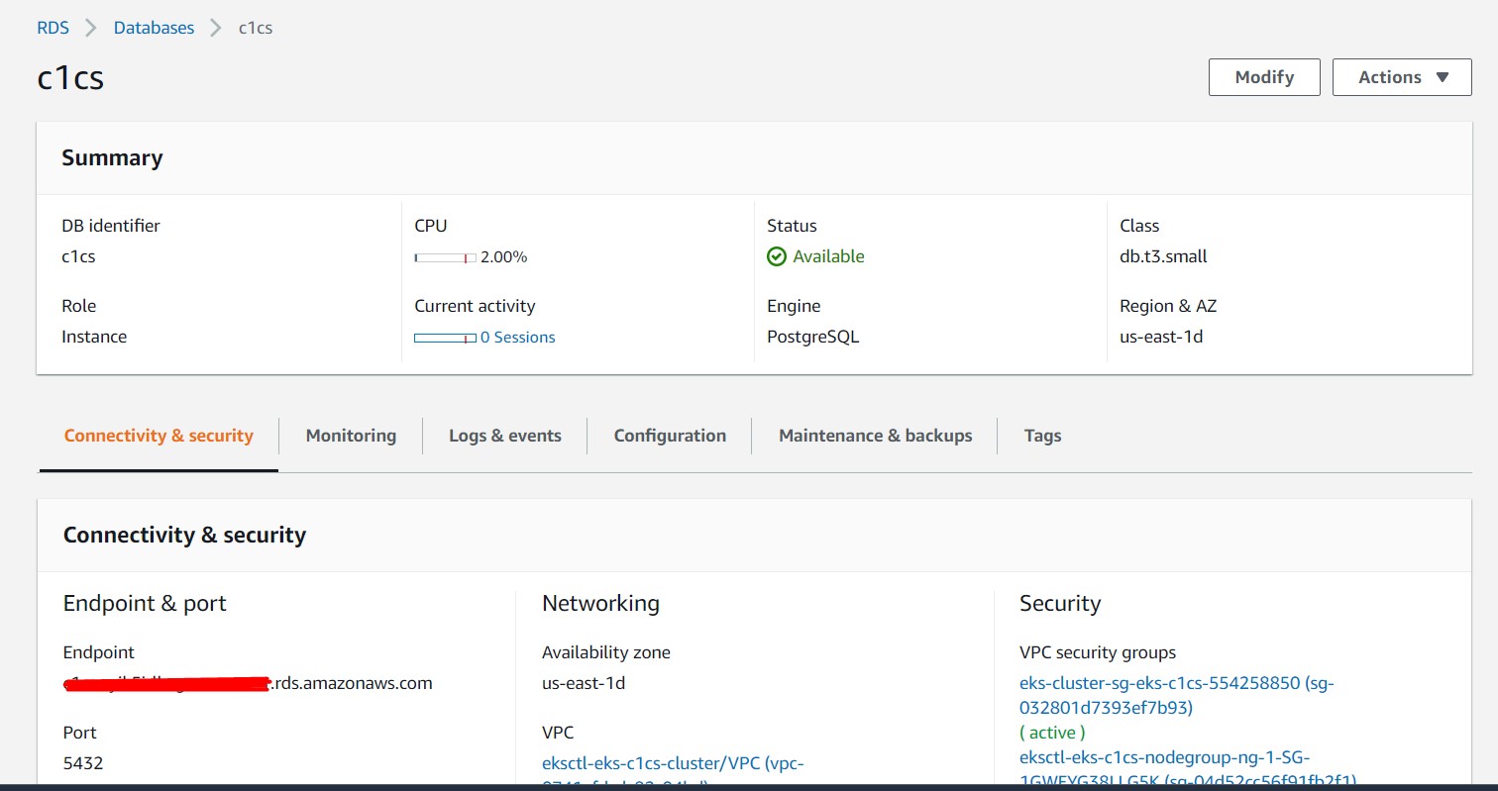Click the green Available status check icon
This screenshot has height=791, width=1498.
[x=777, y=256]
